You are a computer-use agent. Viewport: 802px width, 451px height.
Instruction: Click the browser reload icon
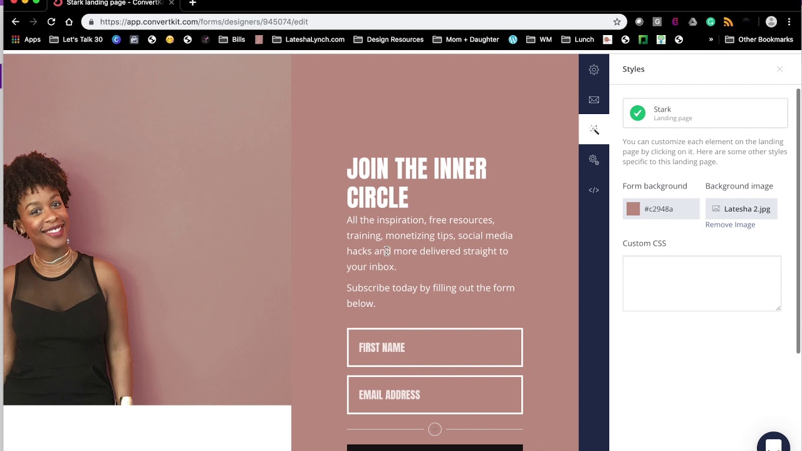click(x=51, y=22)
